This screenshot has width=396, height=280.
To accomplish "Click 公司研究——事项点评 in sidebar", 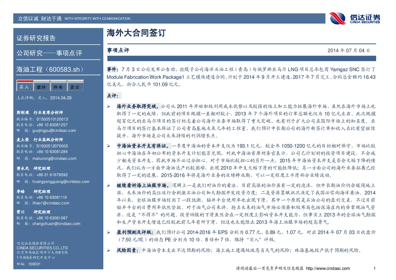I will (49, 53).
